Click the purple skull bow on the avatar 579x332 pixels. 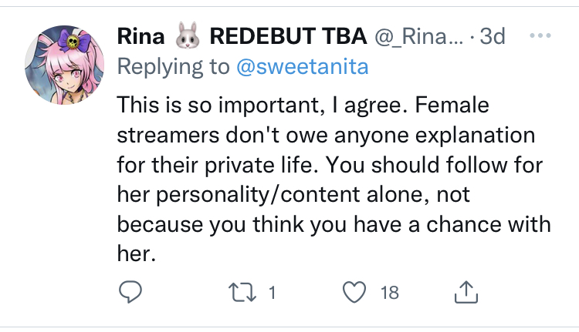[80, 42]
